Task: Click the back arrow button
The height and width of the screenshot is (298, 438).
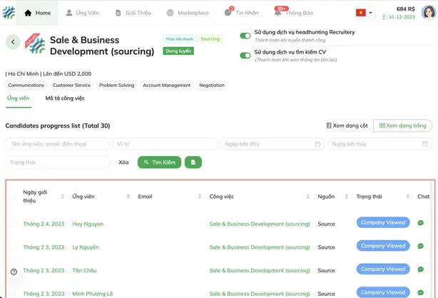Action: pos(14,42)
